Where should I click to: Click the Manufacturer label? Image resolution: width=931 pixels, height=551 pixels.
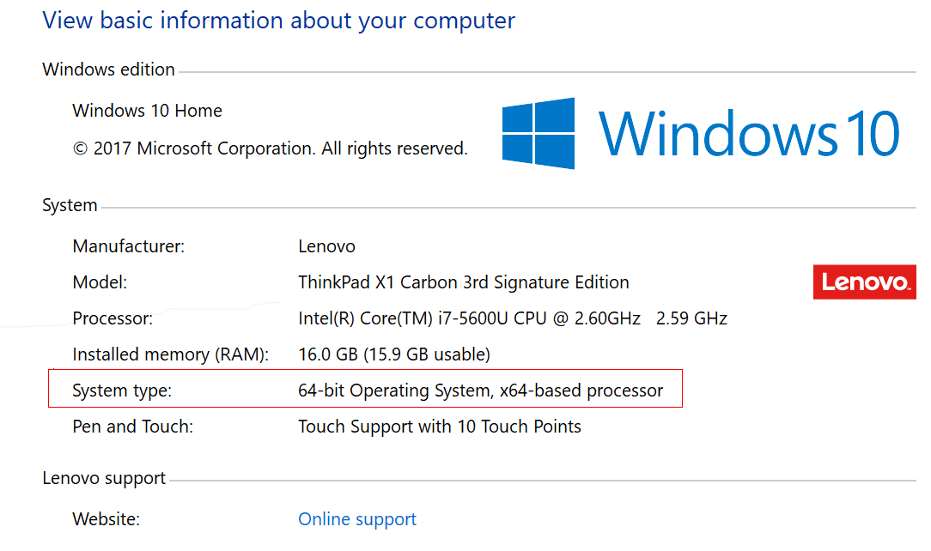pyautogui.click(x=129, y=246)
